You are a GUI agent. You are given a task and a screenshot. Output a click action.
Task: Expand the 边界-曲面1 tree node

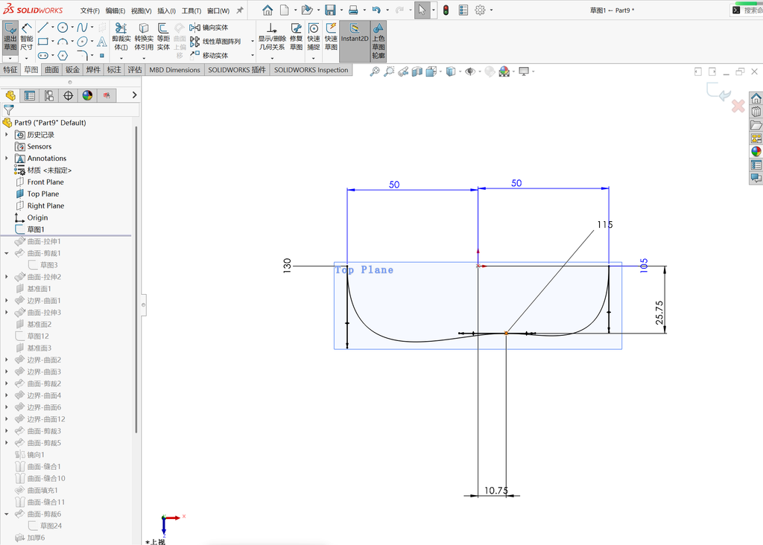pyautogui.click(x=6, y=301)
